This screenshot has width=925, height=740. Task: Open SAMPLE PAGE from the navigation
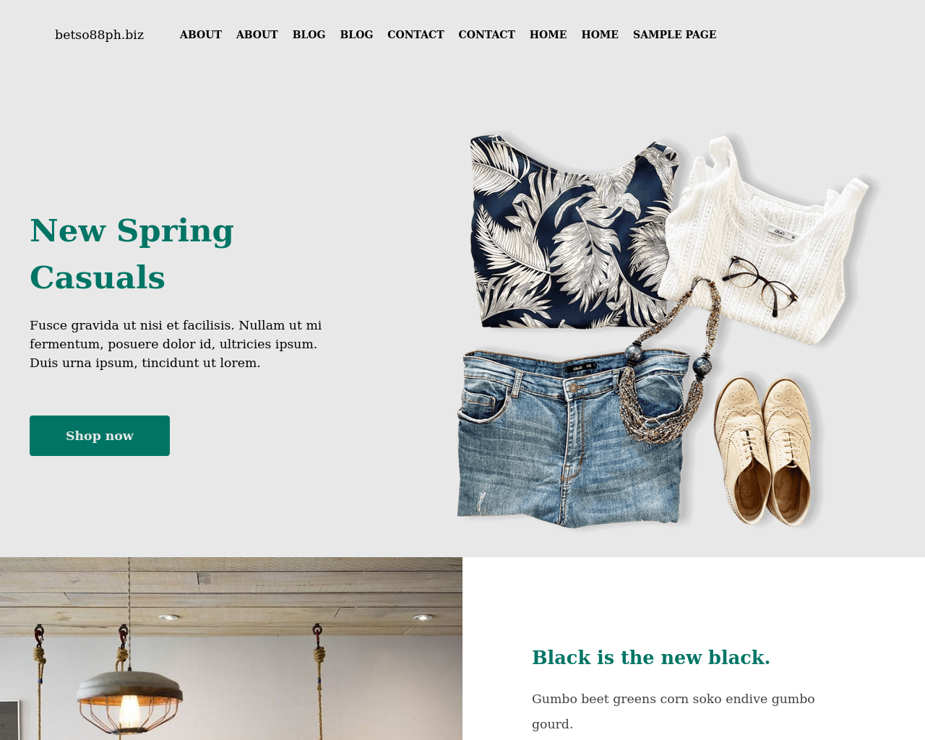coord(675,35)
